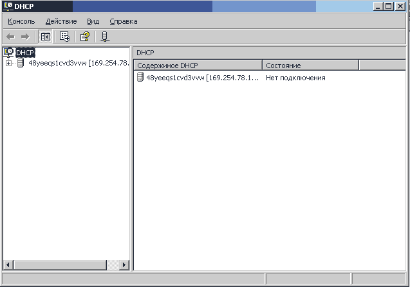The width and height of the screenshot is (410, 287).
Task: Click the Back arrow toolbar icon
Action: [10, 37]
